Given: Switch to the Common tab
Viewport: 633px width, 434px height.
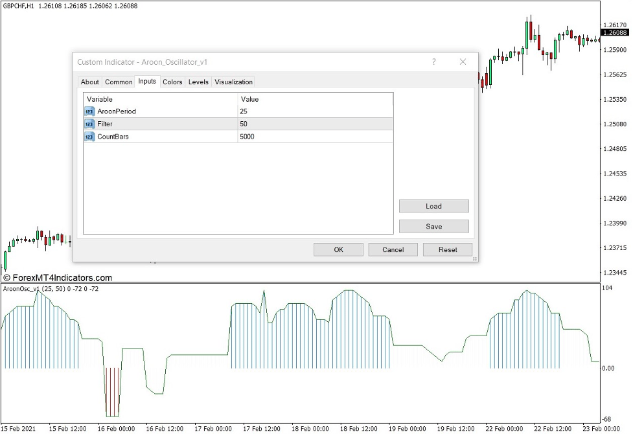Looking at the screenshot, I should (119, 82).
